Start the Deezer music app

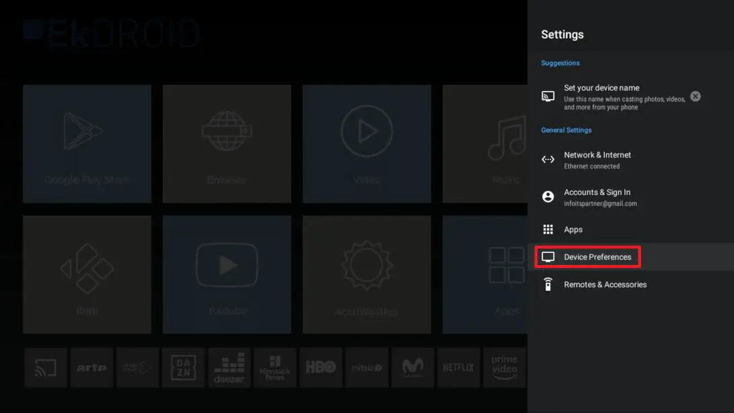(x=229, y=367)
